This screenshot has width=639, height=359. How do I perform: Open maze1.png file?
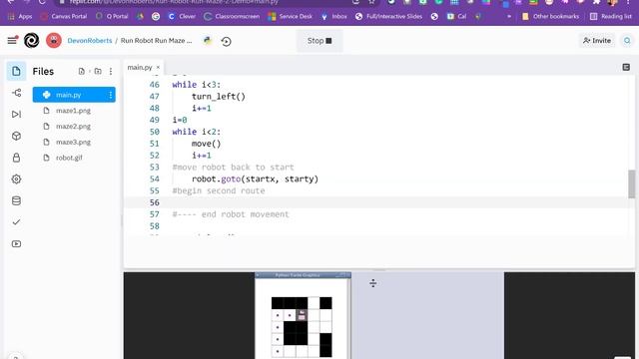[x=73, y=111]
